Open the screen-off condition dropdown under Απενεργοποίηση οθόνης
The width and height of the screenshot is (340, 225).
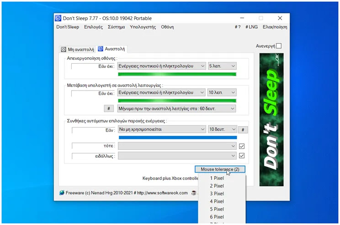tap(161, 66)
